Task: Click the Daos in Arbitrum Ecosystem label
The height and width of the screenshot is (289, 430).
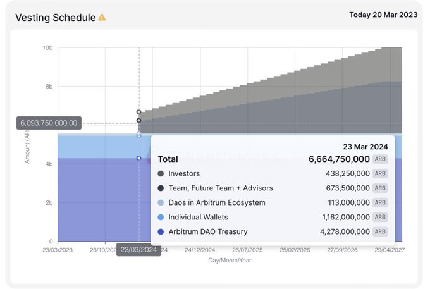Action: 217,202
